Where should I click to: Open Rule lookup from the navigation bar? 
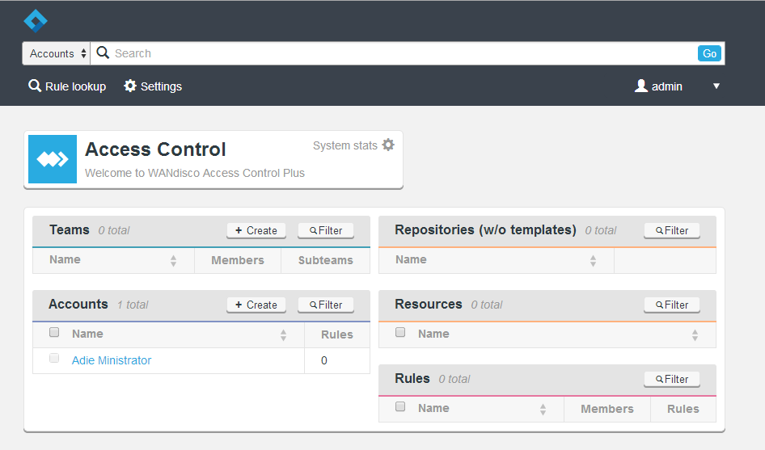67,86
